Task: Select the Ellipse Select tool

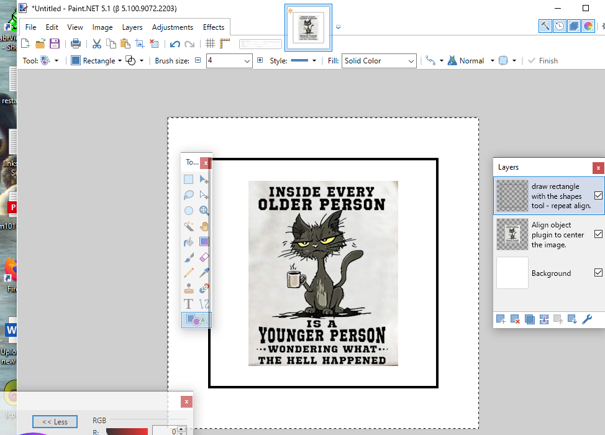Action: (189, 211)
